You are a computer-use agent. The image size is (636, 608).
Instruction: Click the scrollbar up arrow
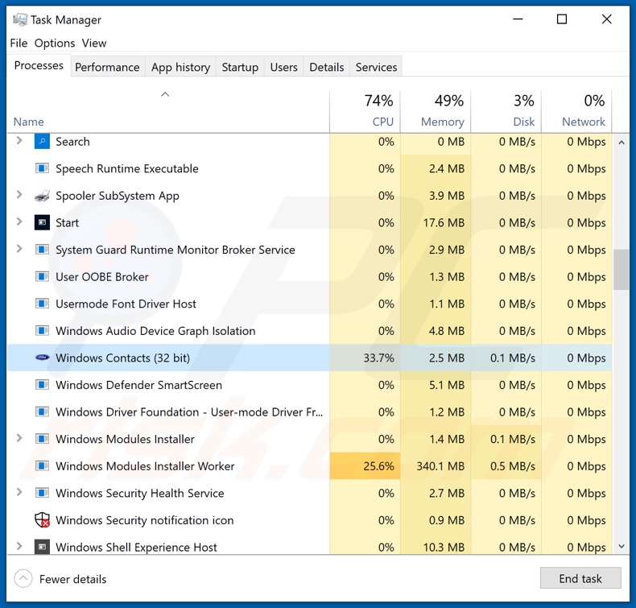622,143
